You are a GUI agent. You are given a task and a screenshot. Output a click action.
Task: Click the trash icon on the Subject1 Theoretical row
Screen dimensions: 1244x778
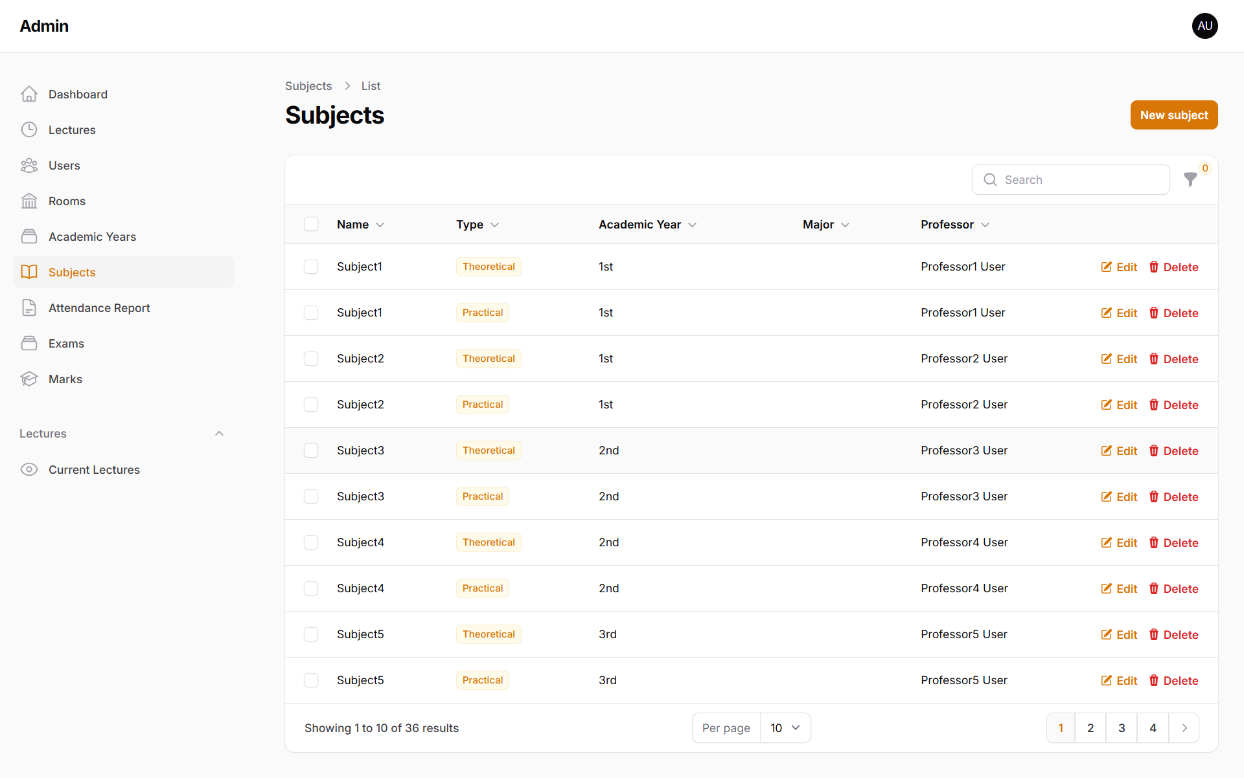1154,267
